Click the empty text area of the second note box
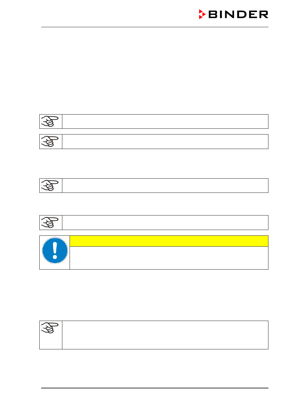Image resolution: width=289 pixels, height=408 pixels. pos(165,141)
